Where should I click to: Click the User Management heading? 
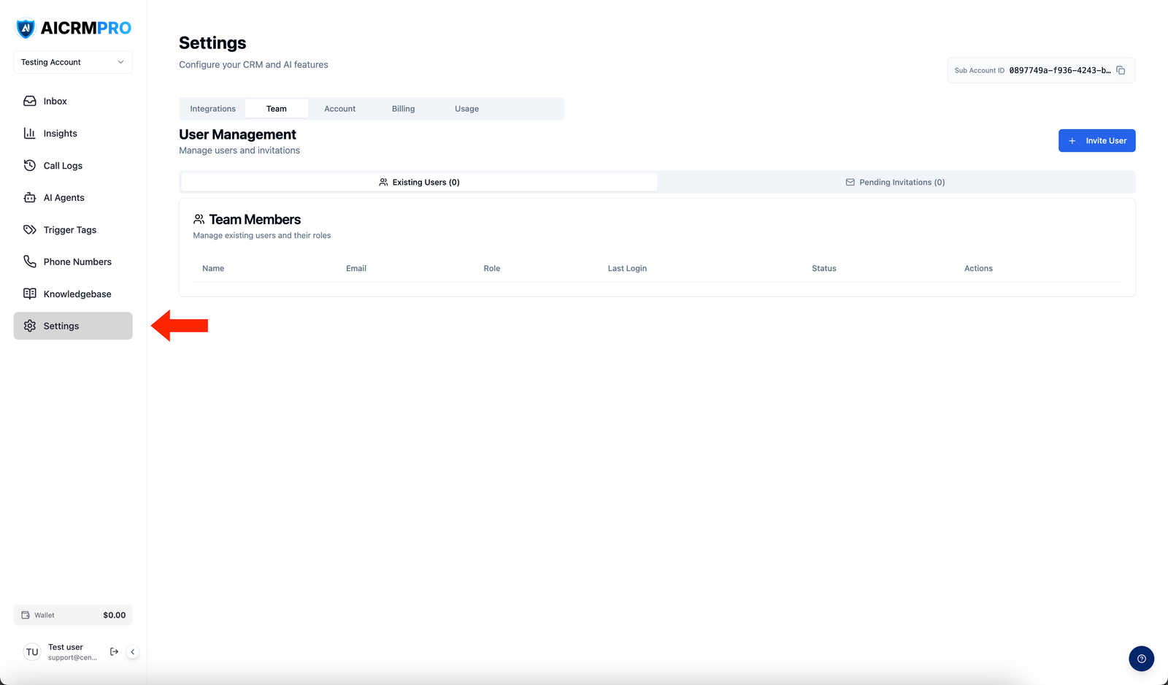237,134
